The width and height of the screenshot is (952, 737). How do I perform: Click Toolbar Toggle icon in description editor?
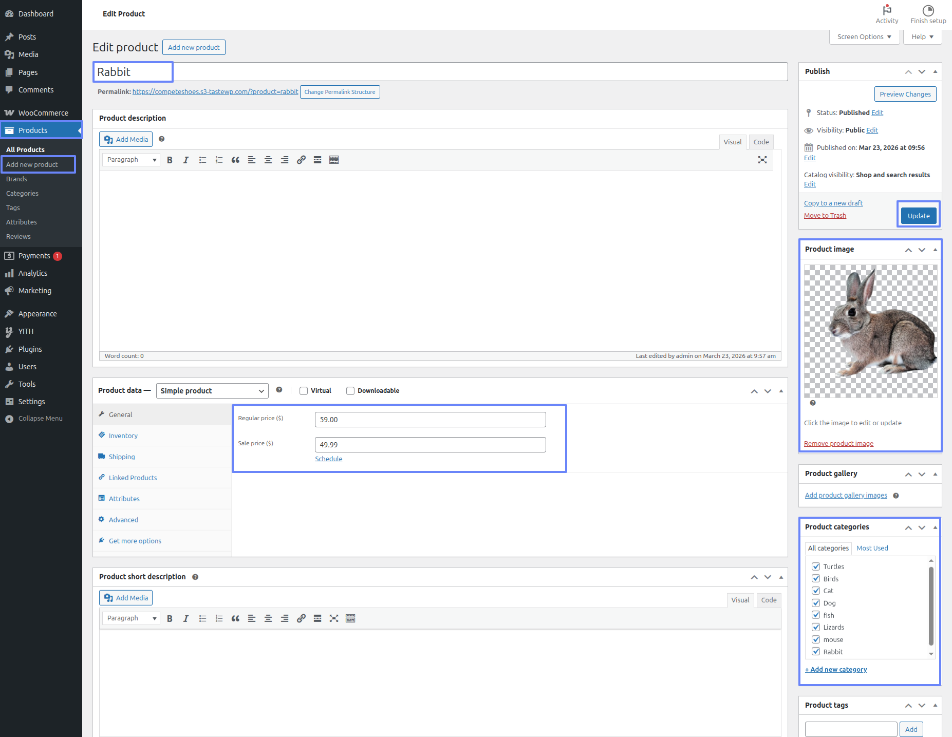tap(334, 160)
